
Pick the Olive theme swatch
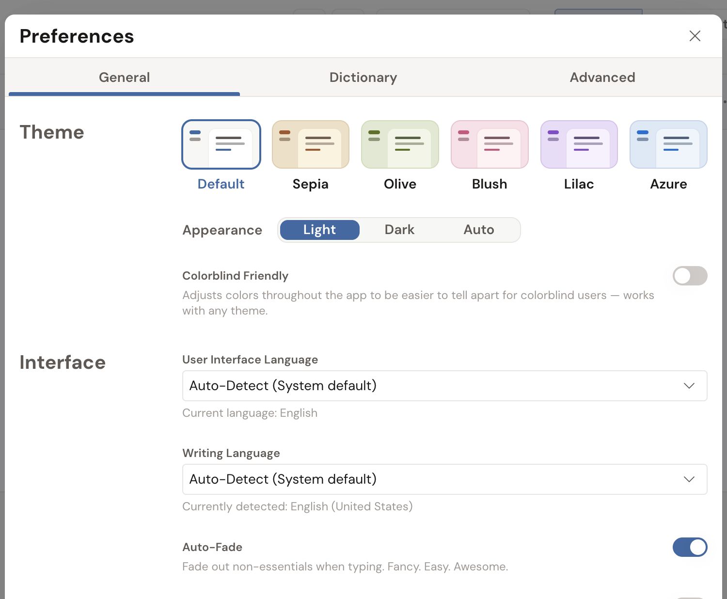coord(400,144)
